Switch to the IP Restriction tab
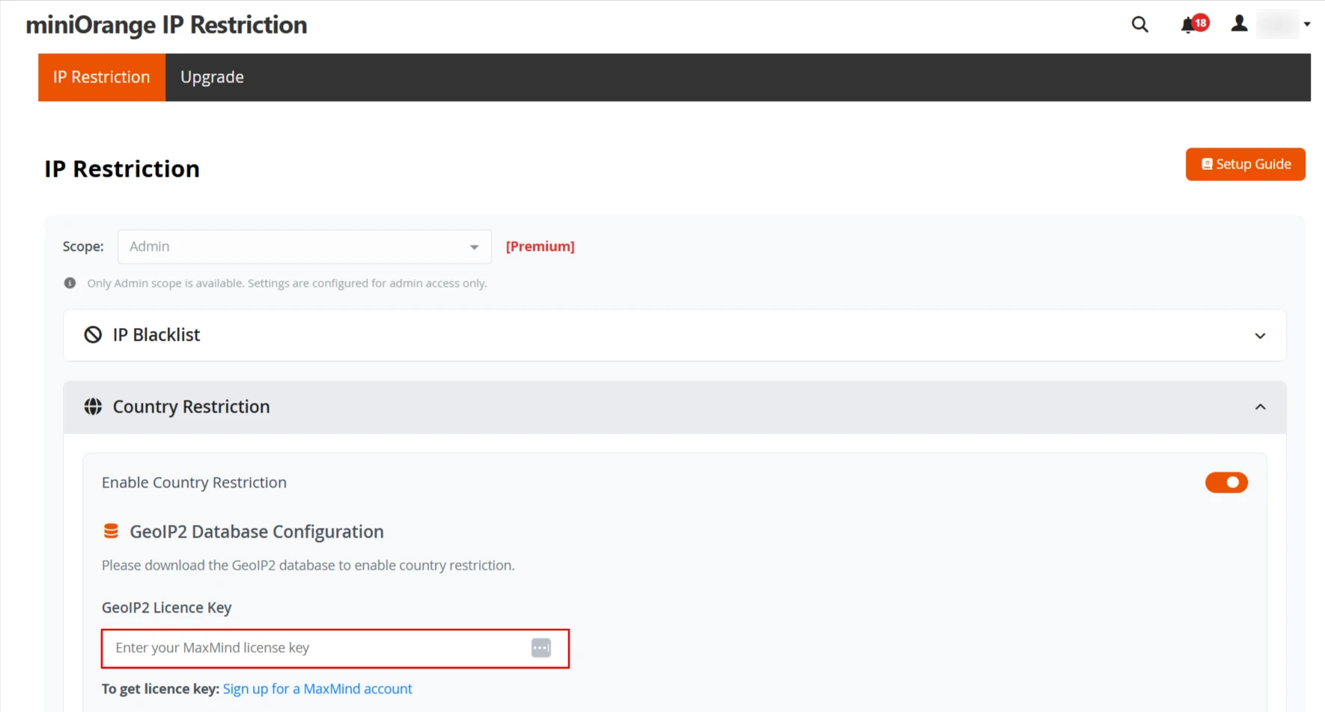Viewport: 1325px width, 712px height. pos(102,77)
